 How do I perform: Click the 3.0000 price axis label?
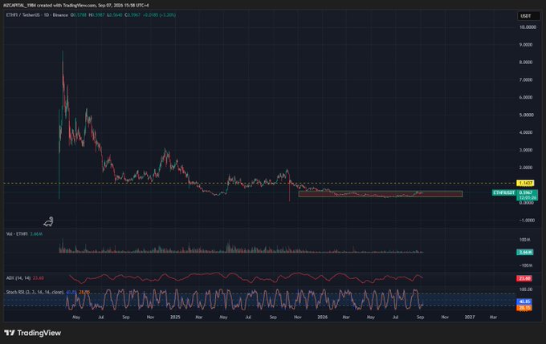(526, 150)
